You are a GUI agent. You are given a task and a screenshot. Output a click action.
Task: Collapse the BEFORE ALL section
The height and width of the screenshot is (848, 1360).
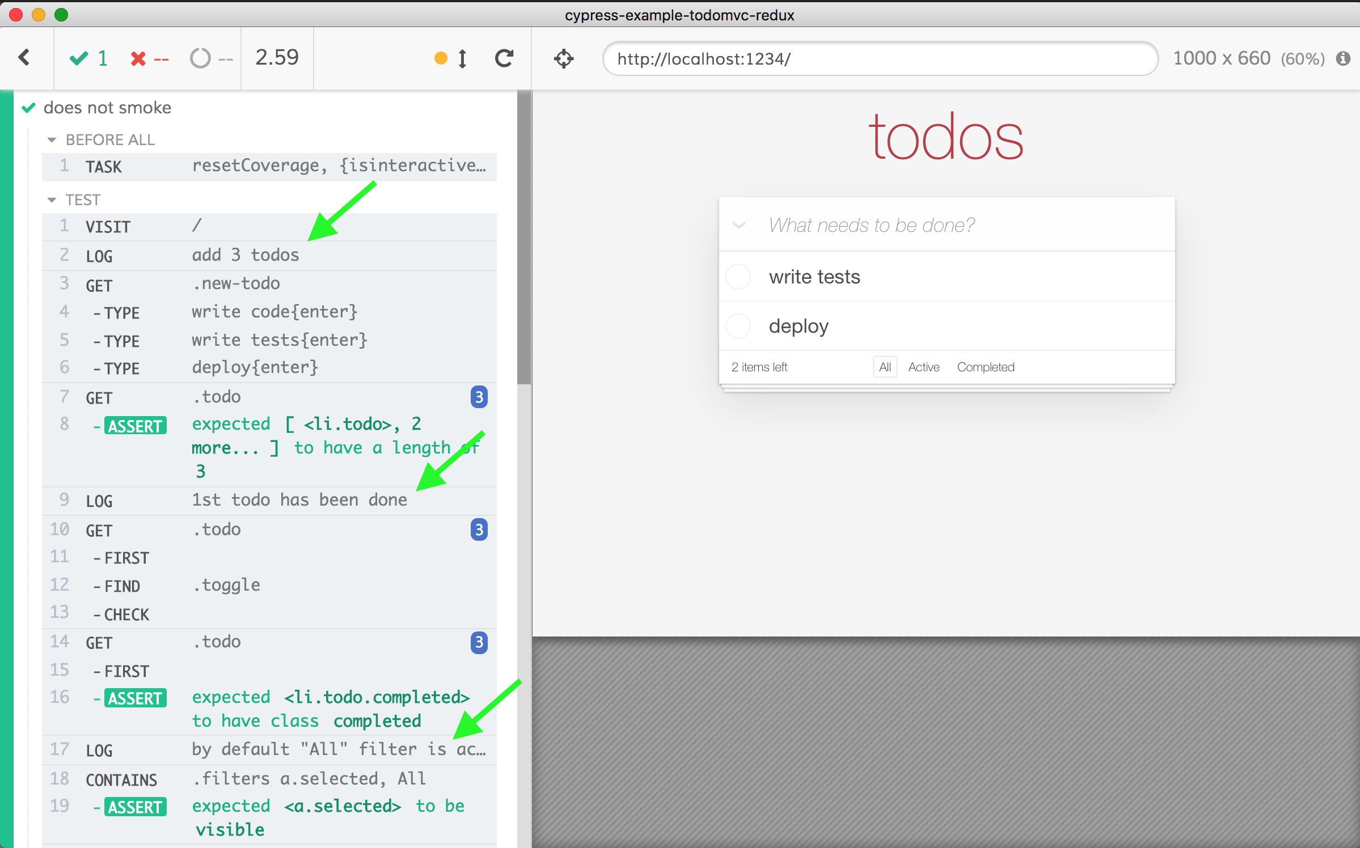tap(52, 140)
